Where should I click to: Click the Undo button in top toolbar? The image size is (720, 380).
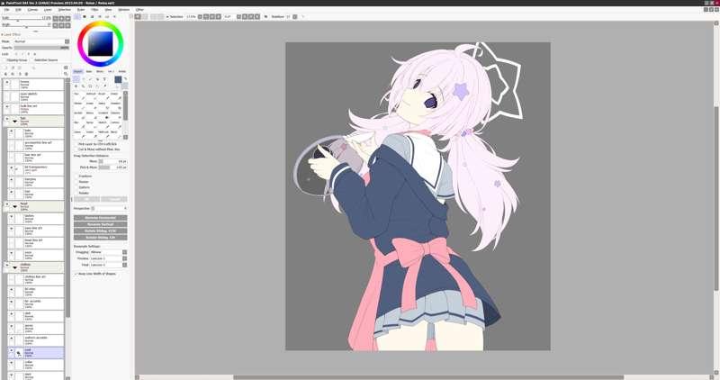138,16
